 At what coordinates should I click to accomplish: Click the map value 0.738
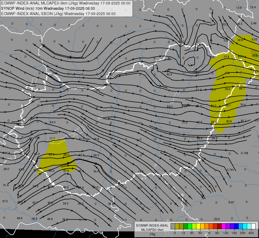tap(244, 153)
